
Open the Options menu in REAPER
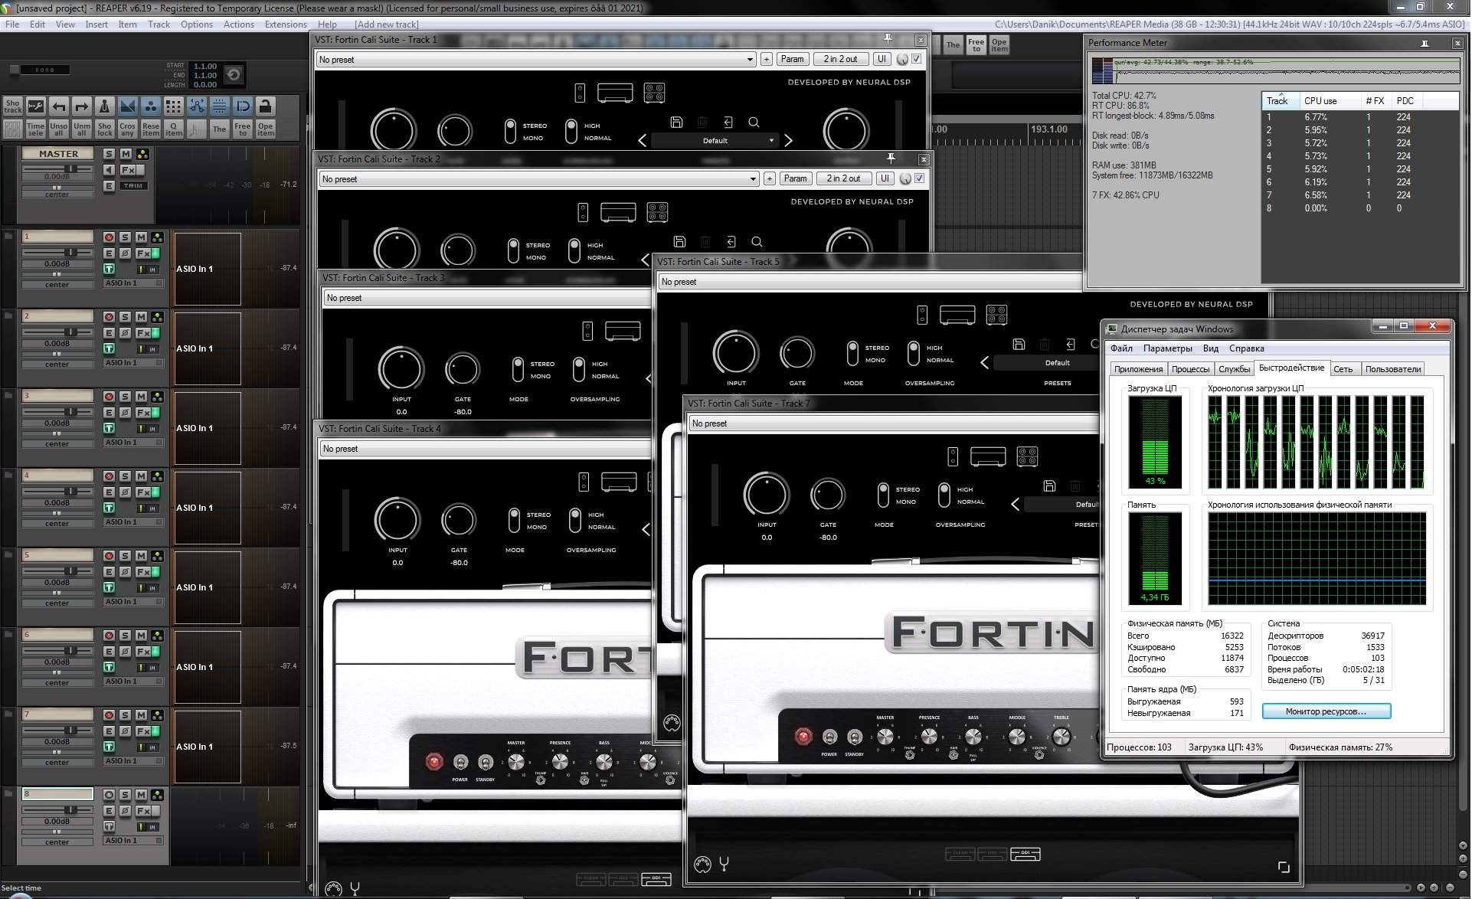tap(197, 25)
